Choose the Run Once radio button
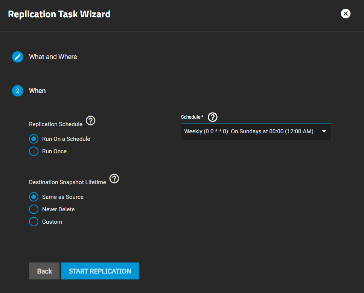This screenshot has height=293, width=364. tap(34, 151)
